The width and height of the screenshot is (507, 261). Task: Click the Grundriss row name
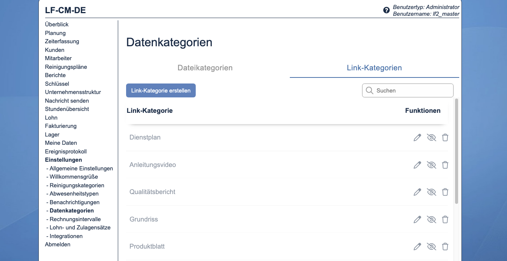144,219
